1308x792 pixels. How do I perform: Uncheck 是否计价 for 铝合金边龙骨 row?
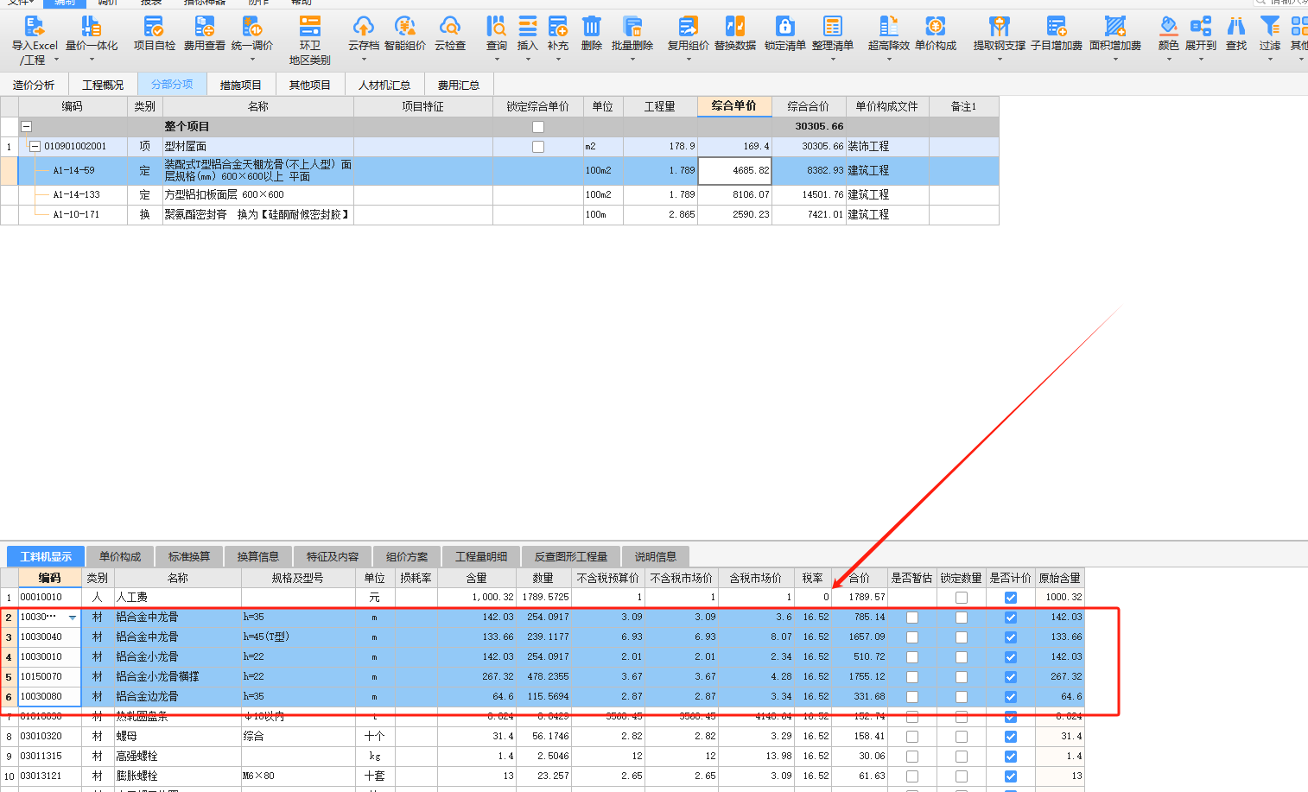pyautogui.click(x=1011, y=697)
